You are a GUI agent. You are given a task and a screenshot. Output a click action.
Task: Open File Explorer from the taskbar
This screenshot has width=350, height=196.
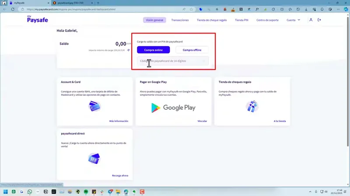[118, 192]
